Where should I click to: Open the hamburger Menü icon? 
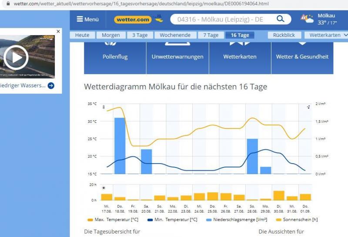click(x=80, y=19)
